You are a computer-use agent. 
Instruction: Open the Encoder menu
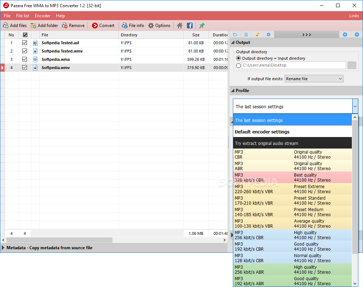tap(43, 16)
